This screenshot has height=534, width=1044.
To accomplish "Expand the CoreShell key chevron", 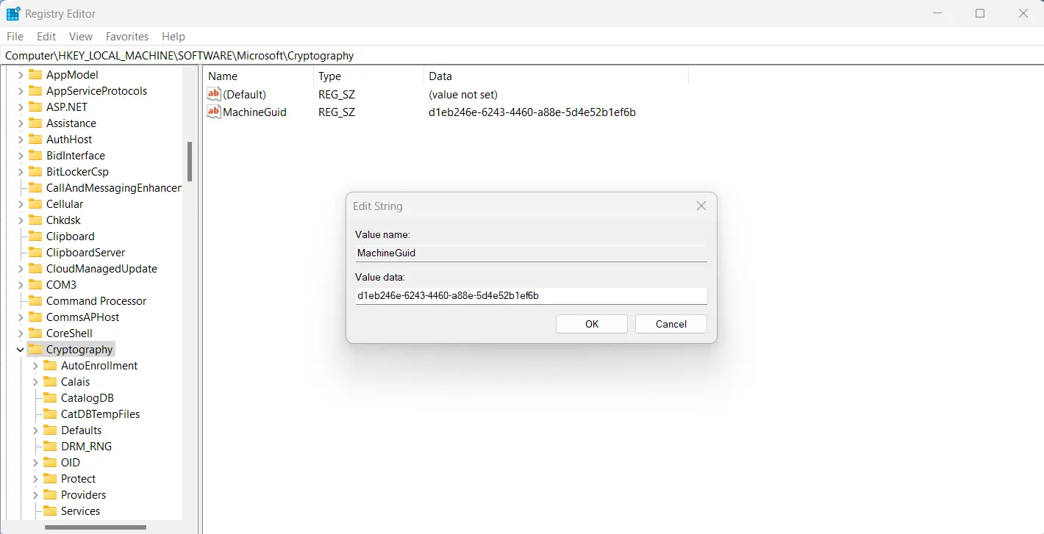I will point(21,333).
